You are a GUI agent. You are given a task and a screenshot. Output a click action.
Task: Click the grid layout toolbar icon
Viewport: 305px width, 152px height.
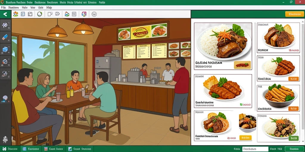click(30, 14)
